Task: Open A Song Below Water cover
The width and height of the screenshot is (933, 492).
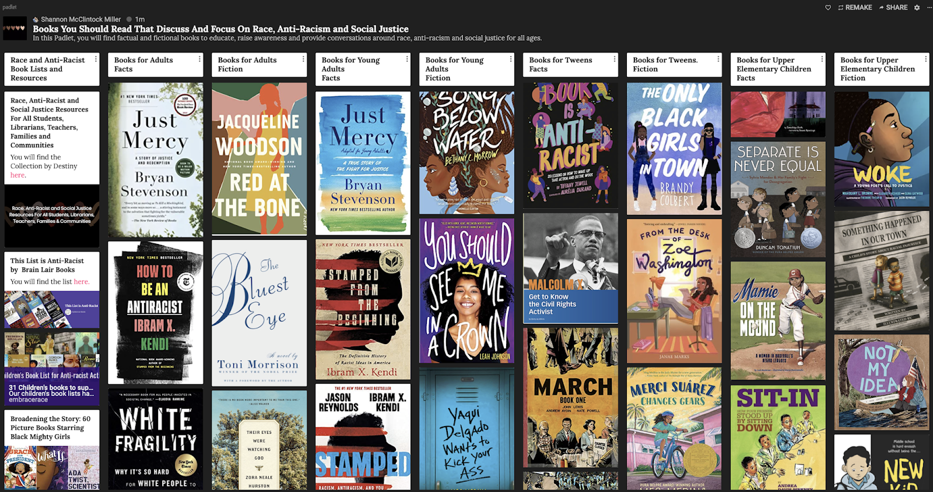Action: click(x=467, y=153)
